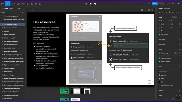Select the Pen tool
The width and height of the screenshot is (182, 102).
point(23,4)
